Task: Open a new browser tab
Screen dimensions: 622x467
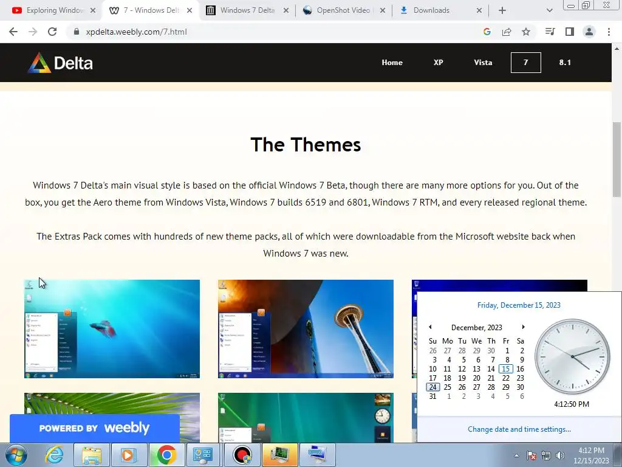Action: point(502,10)
